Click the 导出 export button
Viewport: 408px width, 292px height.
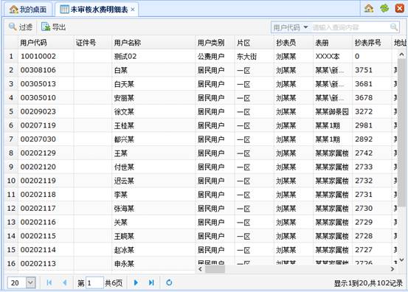pos(54,27)
